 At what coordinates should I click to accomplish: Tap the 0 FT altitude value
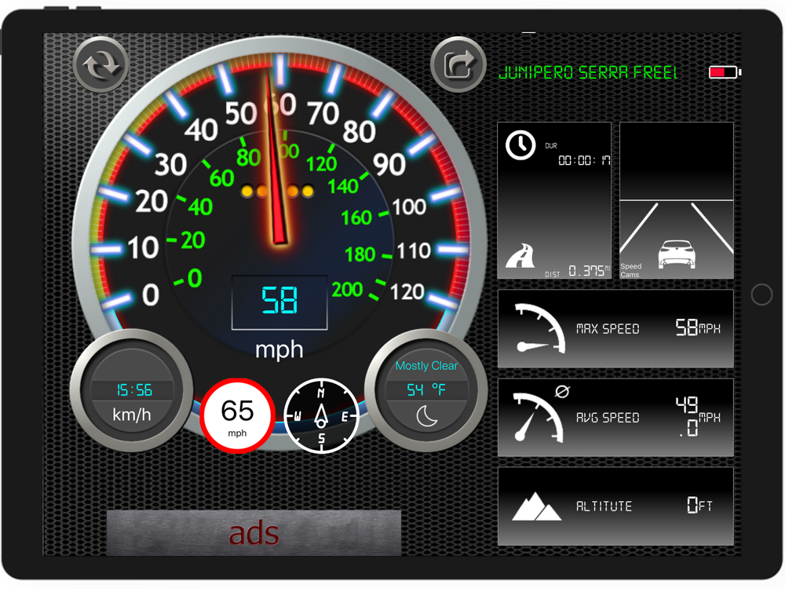[x=699, y=505]
